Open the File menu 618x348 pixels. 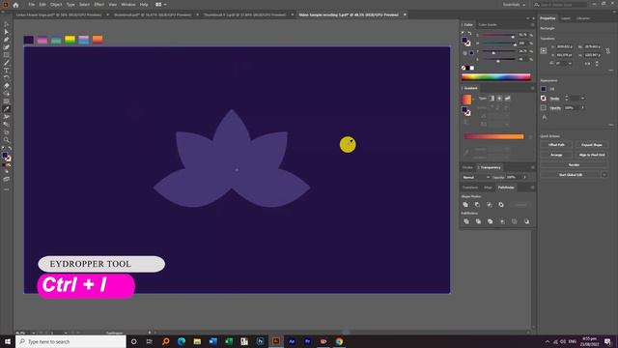[x=32, y=5]
